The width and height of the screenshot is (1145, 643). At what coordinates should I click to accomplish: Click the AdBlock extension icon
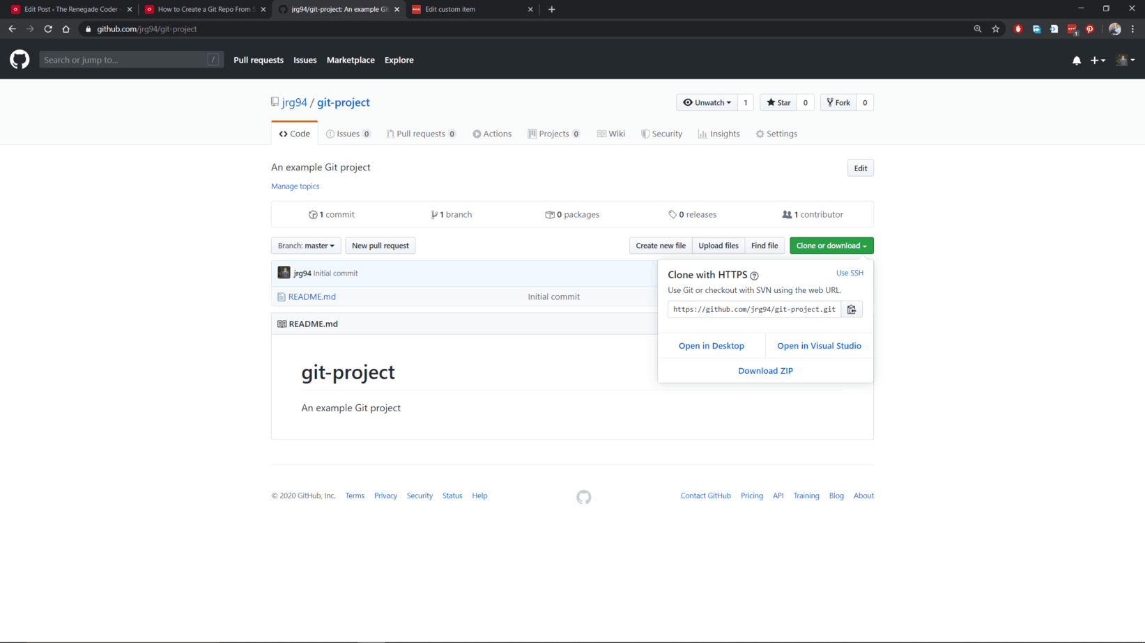click(x=1018, y=29)
